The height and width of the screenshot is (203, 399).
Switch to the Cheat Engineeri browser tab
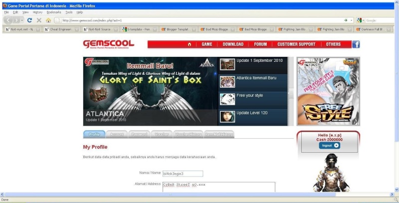(61, 29)
